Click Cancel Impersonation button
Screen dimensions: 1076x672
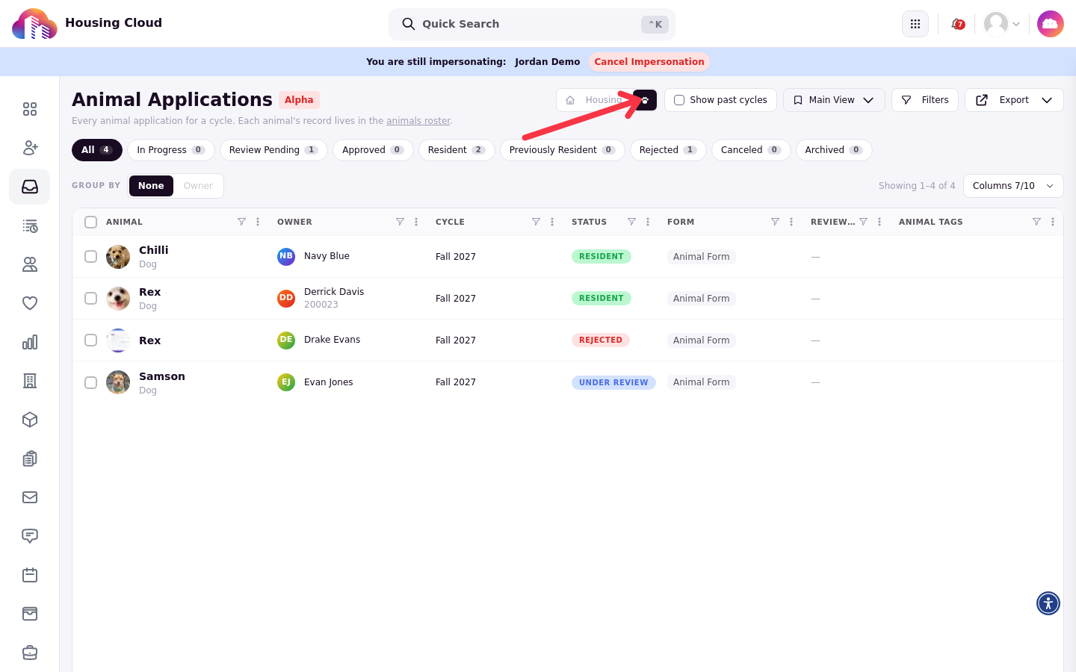click(649, 62)
